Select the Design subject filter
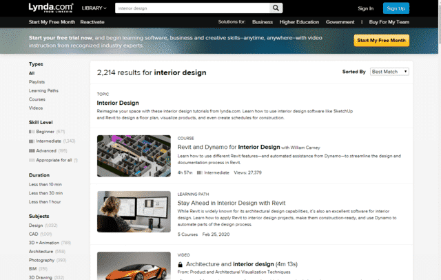441x280 pixels. (x=36, y=226)
